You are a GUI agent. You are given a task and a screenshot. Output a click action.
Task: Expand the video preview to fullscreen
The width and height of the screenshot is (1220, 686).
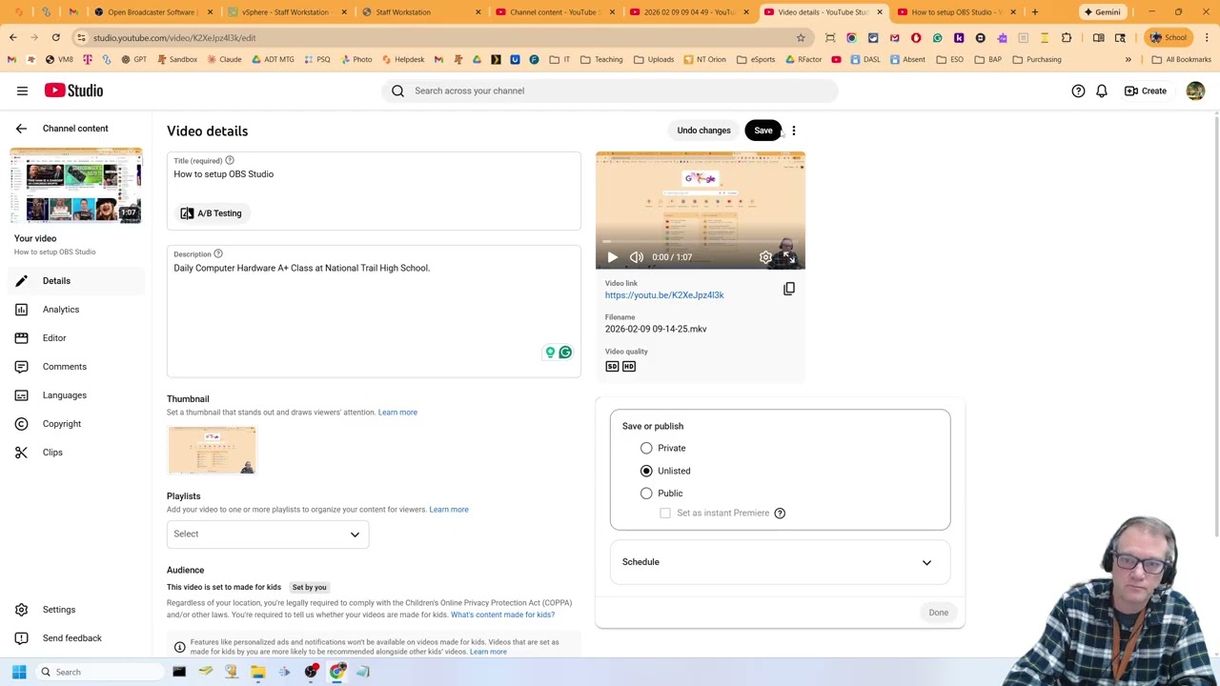789,257
